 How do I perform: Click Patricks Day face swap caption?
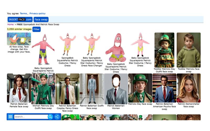(x=140, y=104)
